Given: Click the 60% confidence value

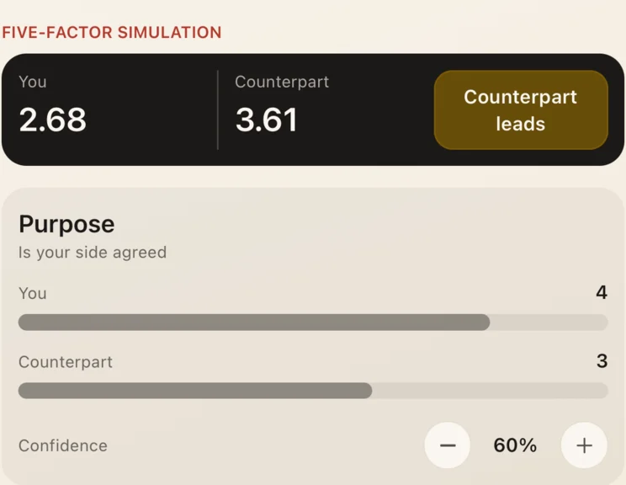Looking at the screenshot, I should pyautogui.click(x=515, y=445).
